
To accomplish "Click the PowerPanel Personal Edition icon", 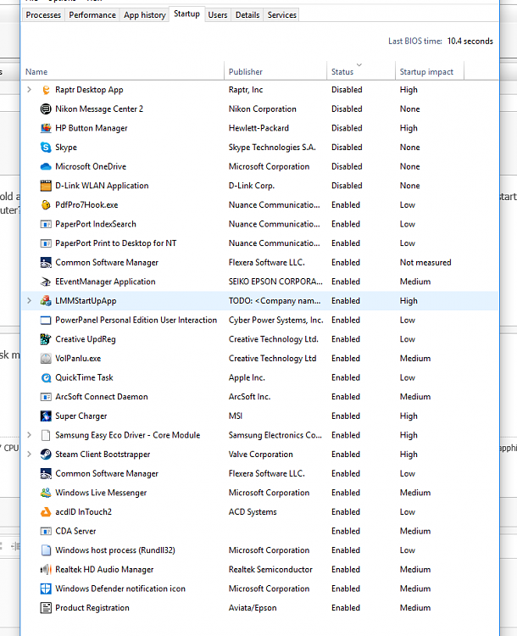I will [46, 320].
